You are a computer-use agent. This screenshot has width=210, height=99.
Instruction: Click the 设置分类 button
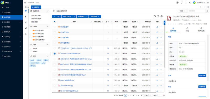point(202,75)
